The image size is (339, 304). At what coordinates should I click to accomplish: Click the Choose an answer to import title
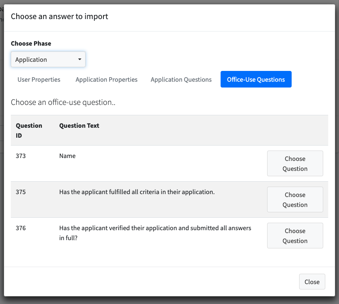click(x=59, y=17)
